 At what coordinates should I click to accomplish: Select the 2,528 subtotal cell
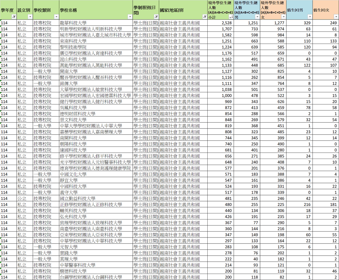tap(220, 23)
